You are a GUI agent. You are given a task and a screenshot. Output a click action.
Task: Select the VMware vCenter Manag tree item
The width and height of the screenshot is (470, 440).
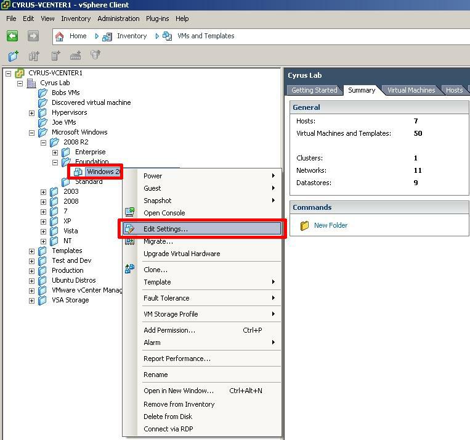(87, 290)
